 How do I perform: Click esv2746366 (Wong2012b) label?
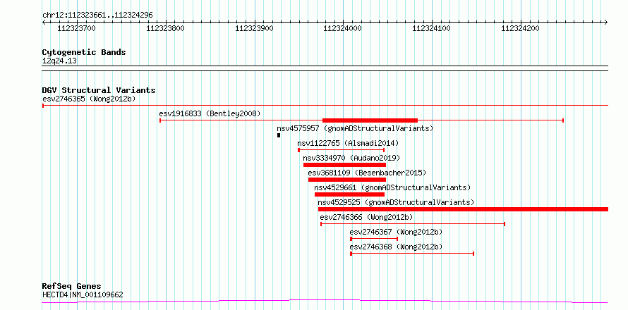click(366, 217)
